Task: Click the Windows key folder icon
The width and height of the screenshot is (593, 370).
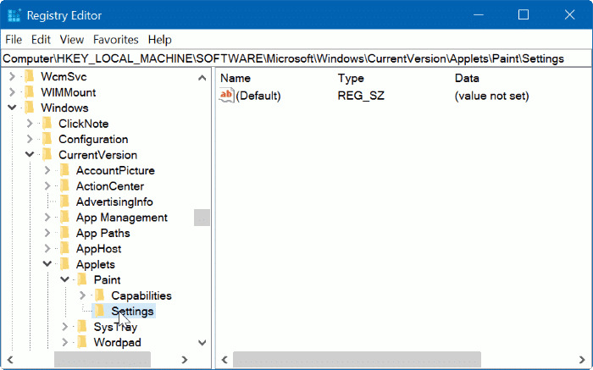Action: point(30,108)
